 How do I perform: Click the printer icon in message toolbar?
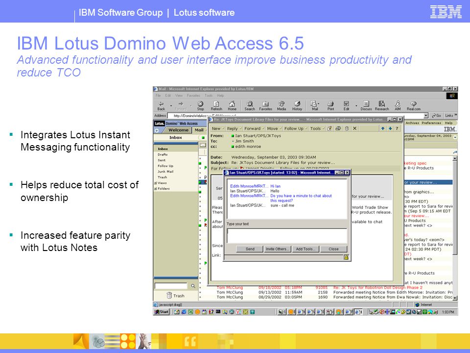pos(338,128)
